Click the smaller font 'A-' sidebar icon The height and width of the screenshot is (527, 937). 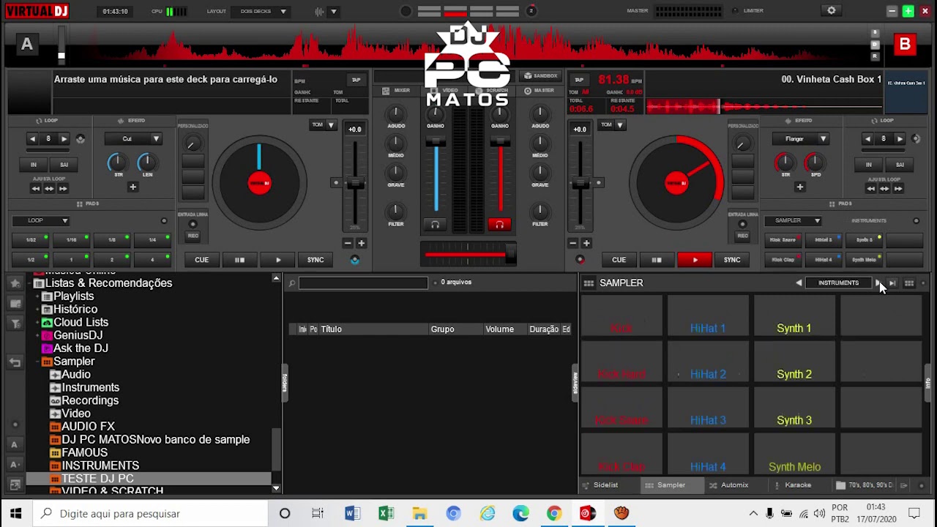pyautogui.click(x=14, y=464)
